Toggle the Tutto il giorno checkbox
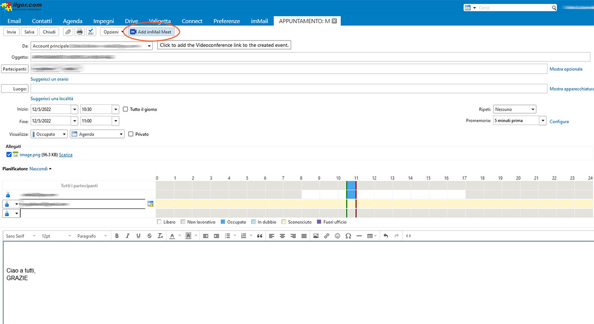 pyautogui.click(x=126, y=109)
